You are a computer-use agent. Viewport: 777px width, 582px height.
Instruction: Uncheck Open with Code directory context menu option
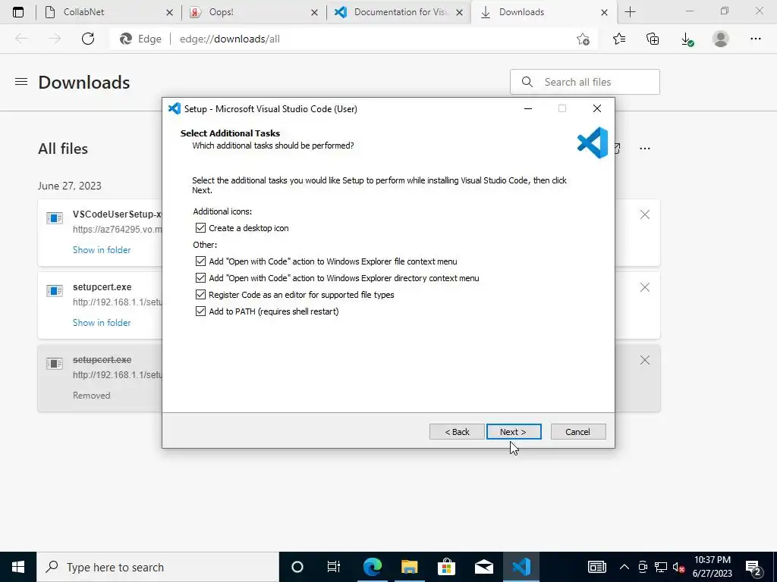pyautogui.click(x=200, y=278)
